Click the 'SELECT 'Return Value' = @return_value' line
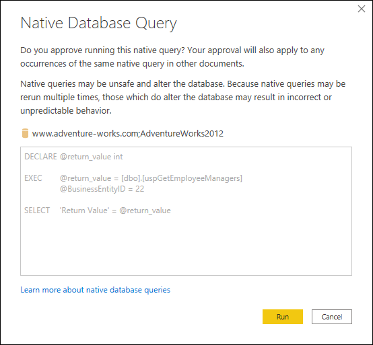The width and height of the screenshot is (373, 345). (x=98, y=210)
